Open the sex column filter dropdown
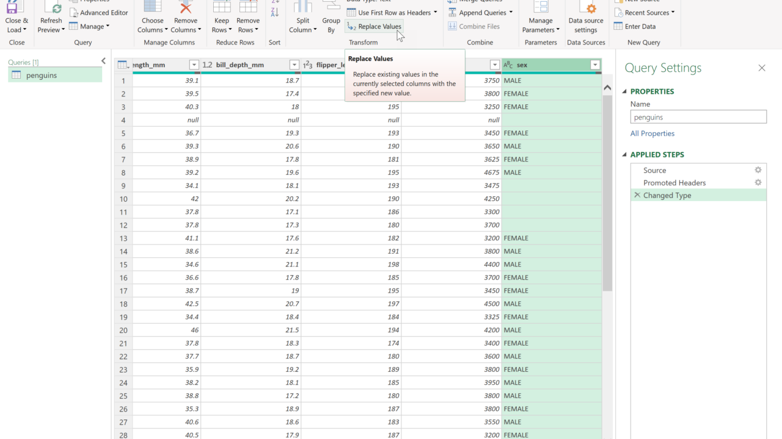Screen dimensions: 782x439 [594, 65]
